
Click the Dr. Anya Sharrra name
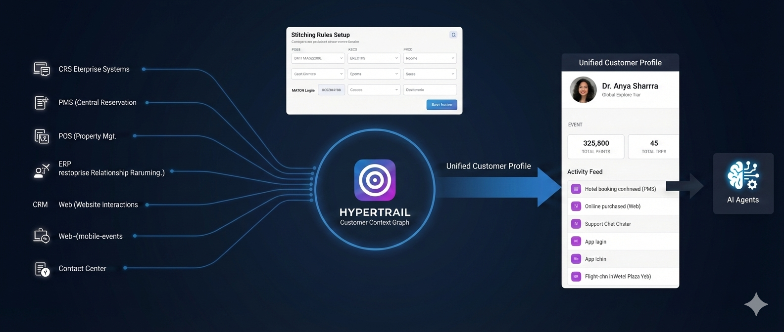[x=630, y=86]
